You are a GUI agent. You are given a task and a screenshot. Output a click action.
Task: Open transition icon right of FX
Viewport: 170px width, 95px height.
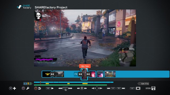(x=80, y=74)
